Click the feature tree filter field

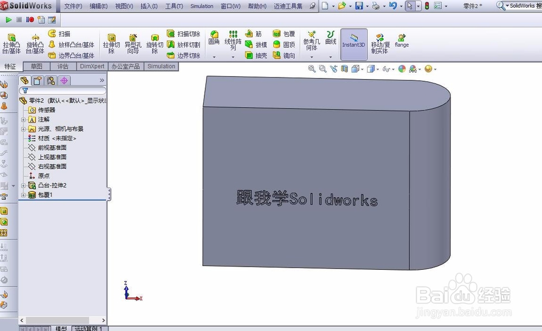point(62,90)
